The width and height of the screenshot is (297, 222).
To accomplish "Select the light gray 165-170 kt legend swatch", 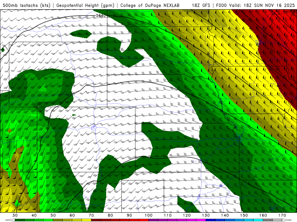I will click(277, 220).
